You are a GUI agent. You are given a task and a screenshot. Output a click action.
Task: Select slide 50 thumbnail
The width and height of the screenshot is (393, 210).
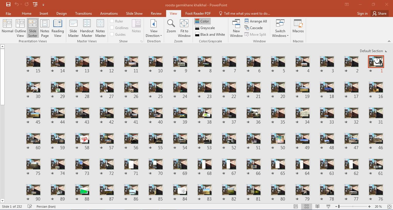[278, 139]
